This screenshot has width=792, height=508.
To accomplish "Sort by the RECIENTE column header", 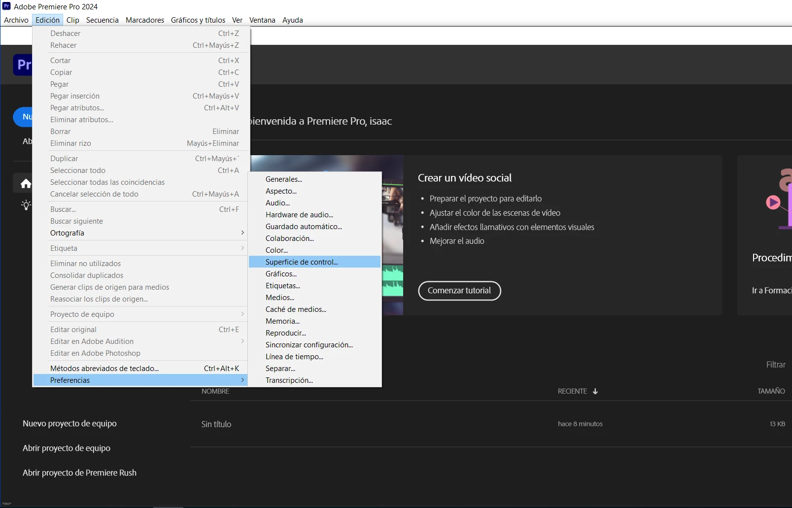I will coord(572,391).
